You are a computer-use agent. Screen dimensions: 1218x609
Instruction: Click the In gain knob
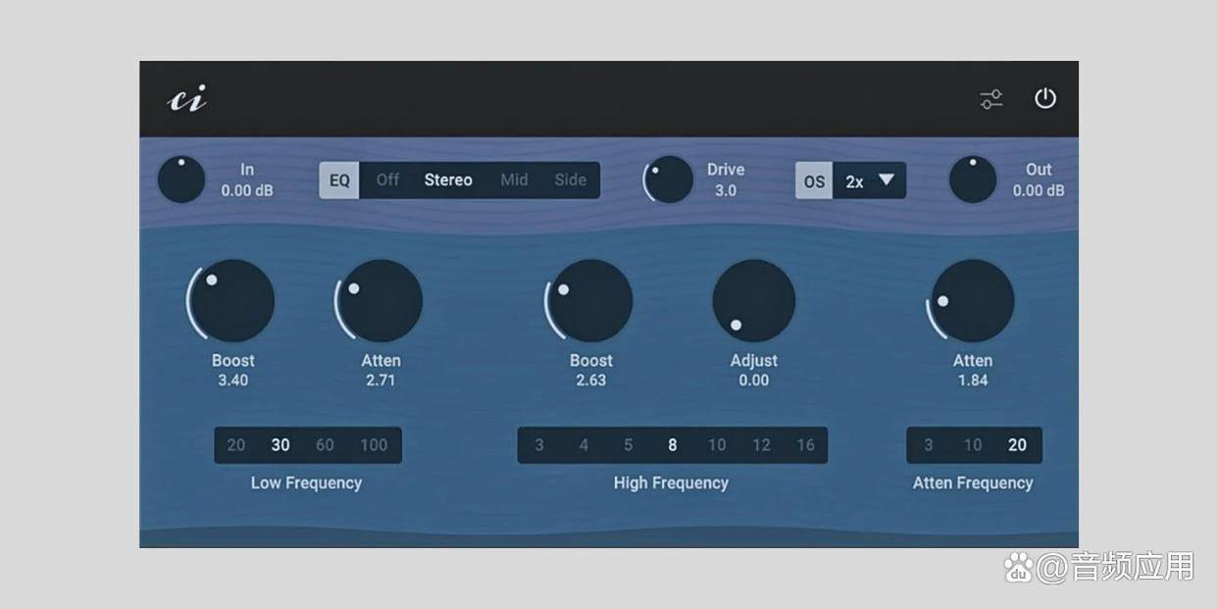pos(181,179)
